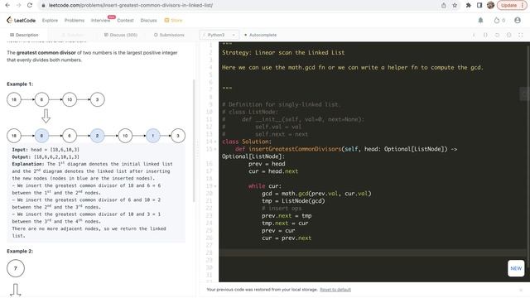Switch to the Discuss (306) tab
This screenshot has height=298, width=530.
coord(121,35)
